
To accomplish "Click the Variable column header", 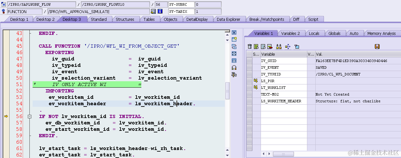I will (x=284, y=54).
